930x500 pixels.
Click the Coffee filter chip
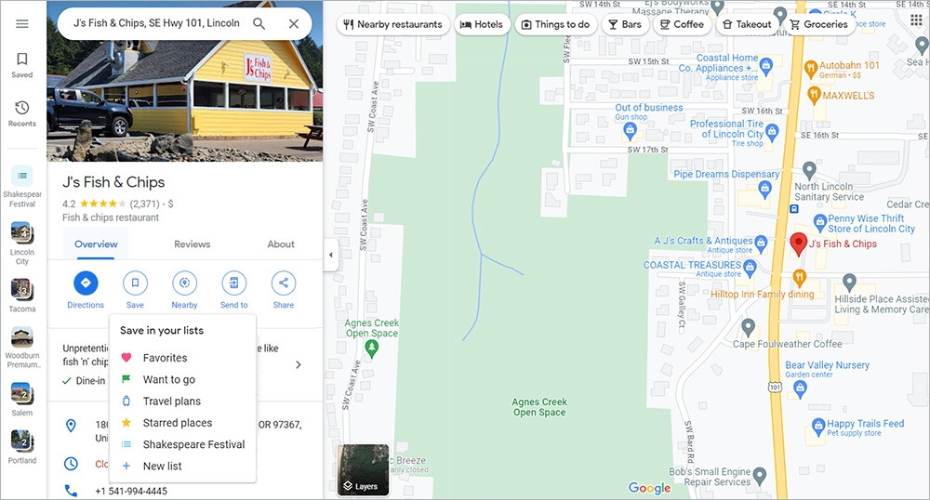coord(682,24)
